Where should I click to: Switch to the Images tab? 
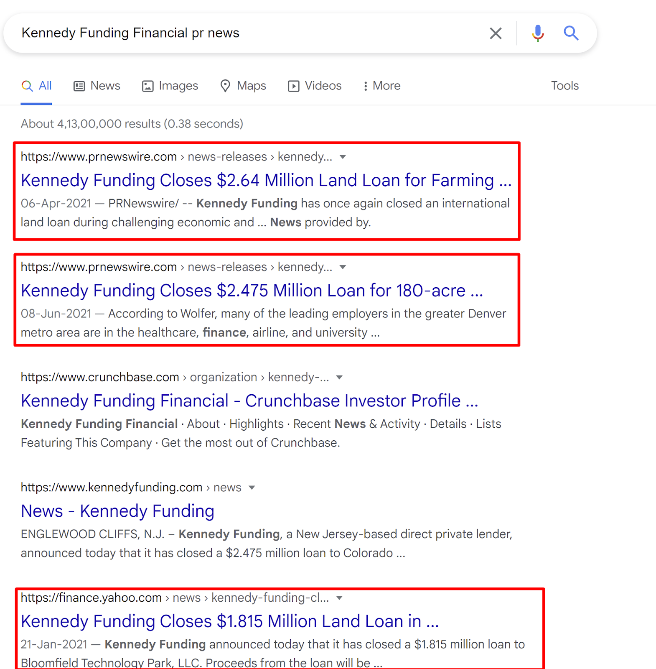[x=170, y=86]
